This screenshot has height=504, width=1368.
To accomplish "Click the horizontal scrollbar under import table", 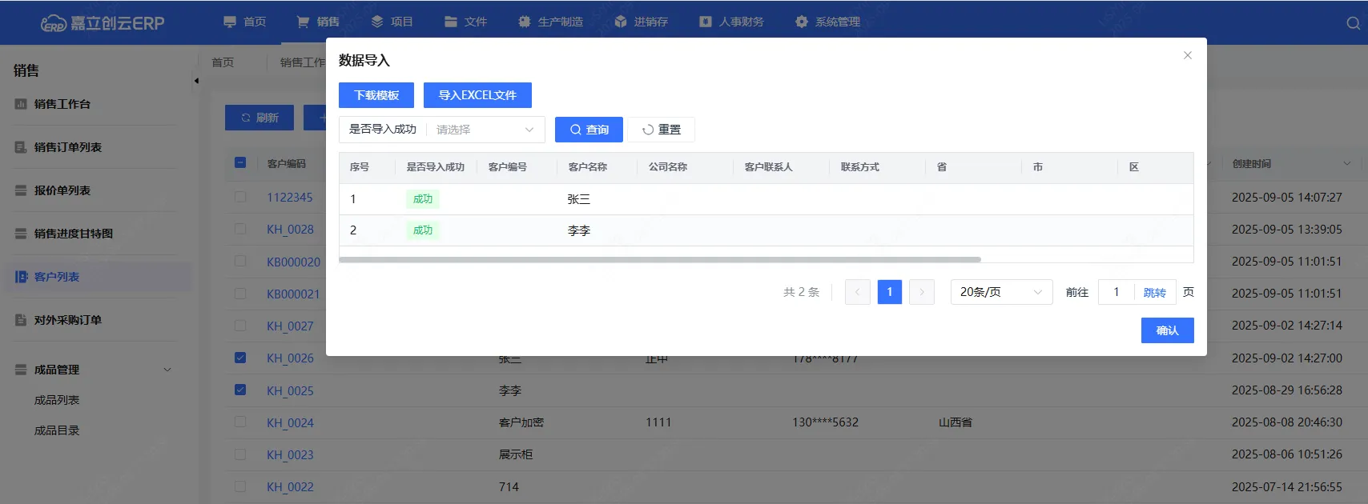I will click(x=660, y=259).
